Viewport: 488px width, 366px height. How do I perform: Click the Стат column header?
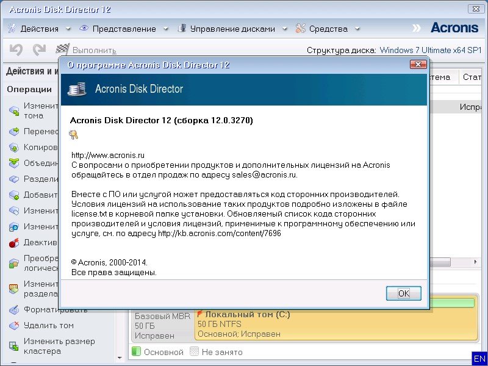[472, 77]
